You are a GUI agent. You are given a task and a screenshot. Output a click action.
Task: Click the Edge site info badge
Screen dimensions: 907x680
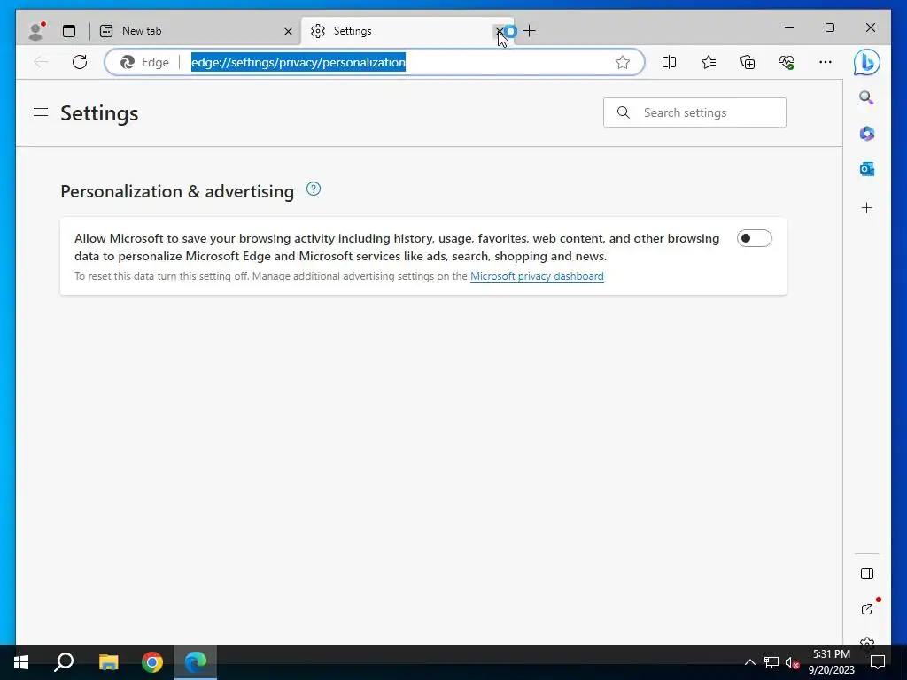tap(144, 62)
